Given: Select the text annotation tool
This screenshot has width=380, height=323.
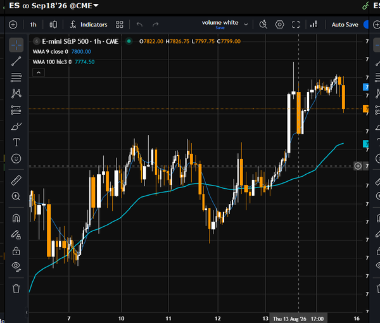Looking at the screenshot, I should pos(16,142).
